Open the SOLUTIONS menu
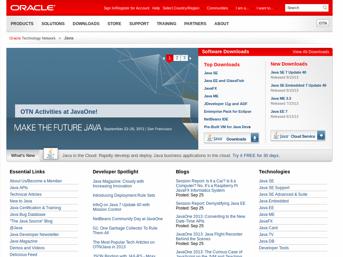 [x=53, y=24]
